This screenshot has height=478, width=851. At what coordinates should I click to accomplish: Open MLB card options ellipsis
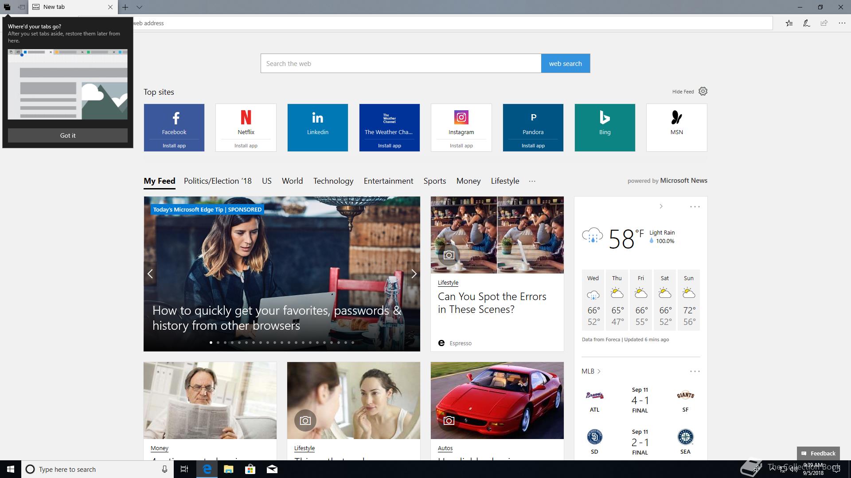(695, 371)
